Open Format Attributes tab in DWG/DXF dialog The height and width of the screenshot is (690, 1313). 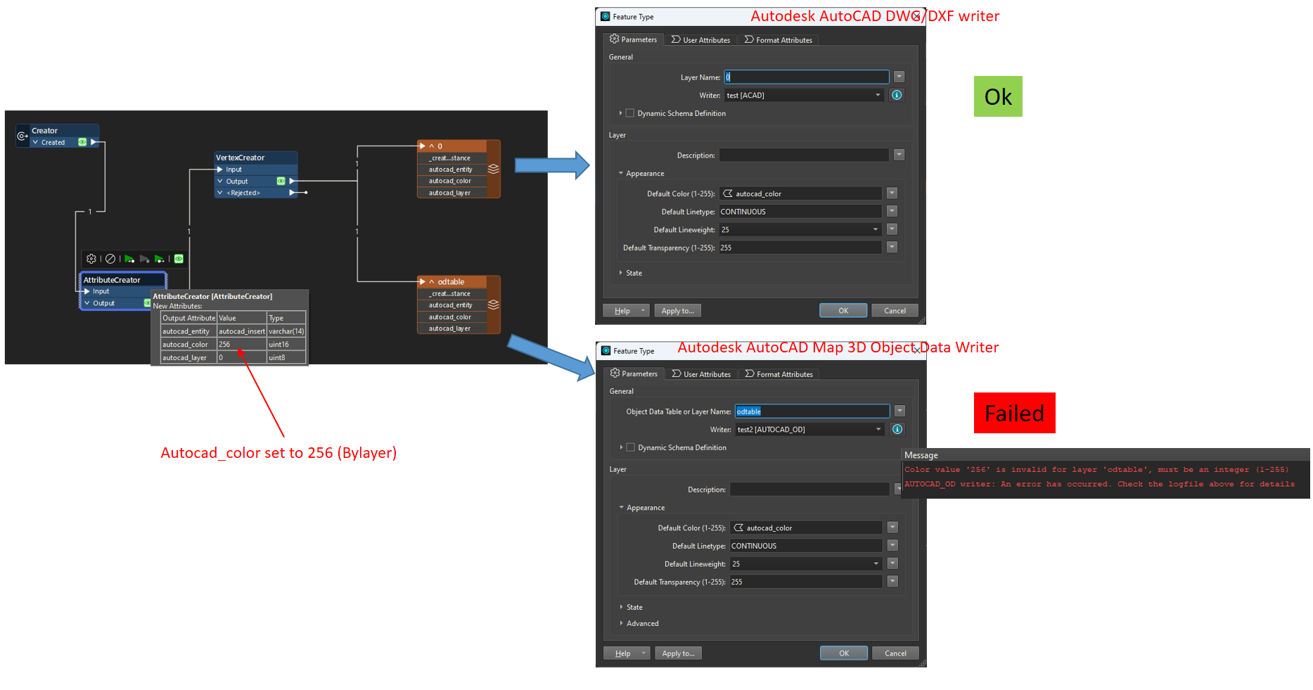click(779, 40)
